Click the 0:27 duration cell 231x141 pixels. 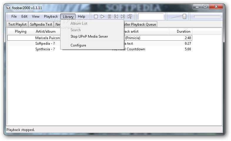click(188, 44)
